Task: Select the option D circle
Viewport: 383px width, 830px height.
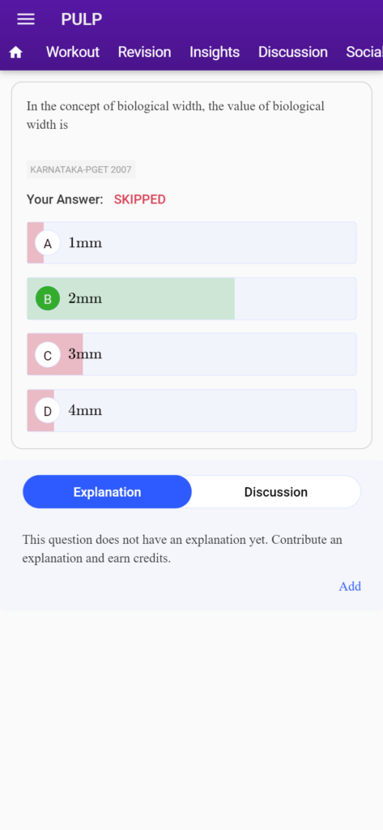Action: pyautogui.click(x=48, y=411)
